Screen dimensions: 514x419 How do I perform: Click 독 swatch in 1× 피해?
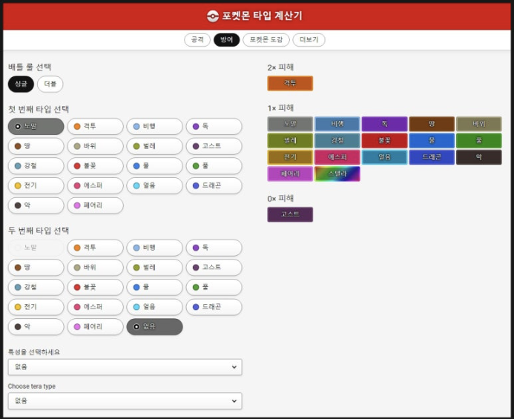384,124
